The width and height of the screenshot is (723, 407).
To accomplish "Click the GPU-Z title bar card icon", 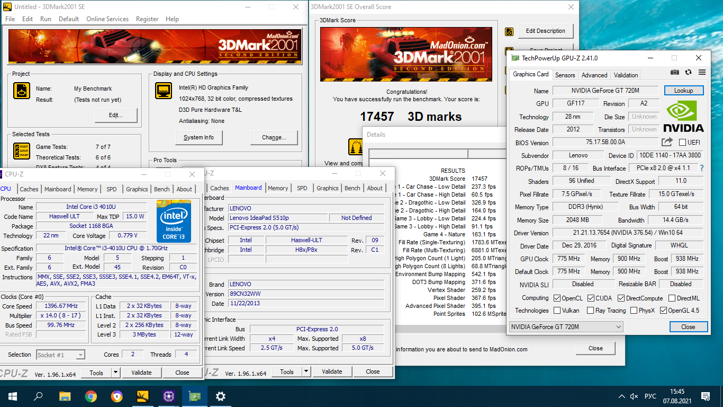I will click(x=515, y=58).
